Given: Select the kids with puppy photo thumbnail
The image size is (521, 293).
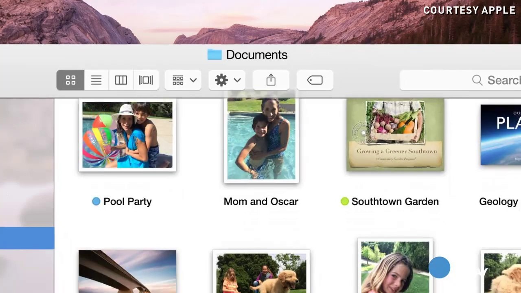Looking at the screenshot, I should (x=261, y=271).
